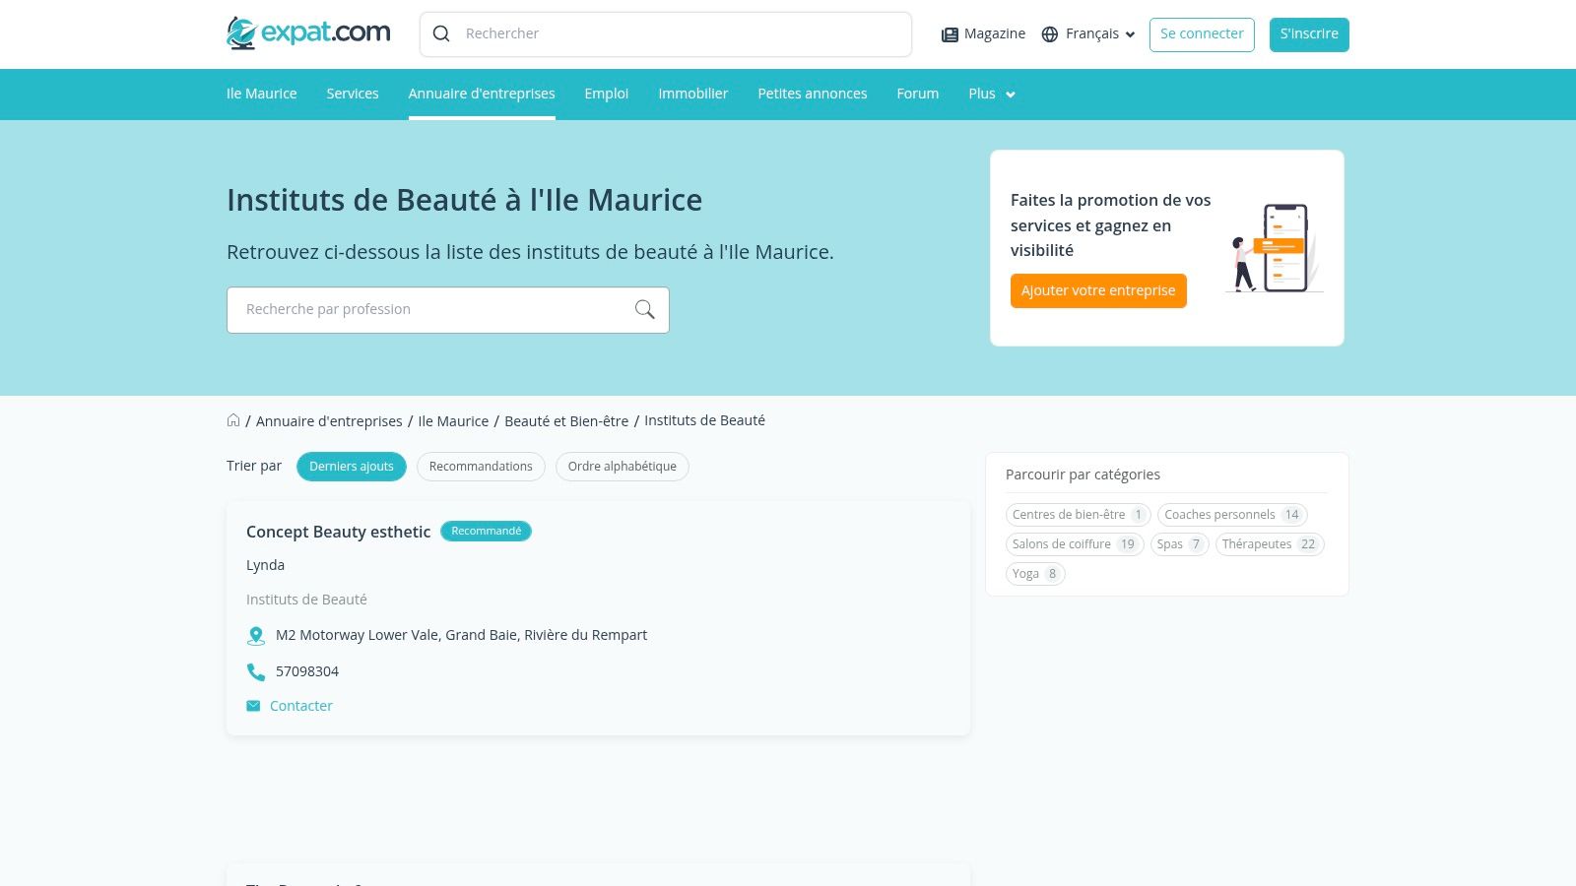This screenshot has height=886, width=1576.
Task: Expand the Plus navigation menu
Action: coord(991,94)
